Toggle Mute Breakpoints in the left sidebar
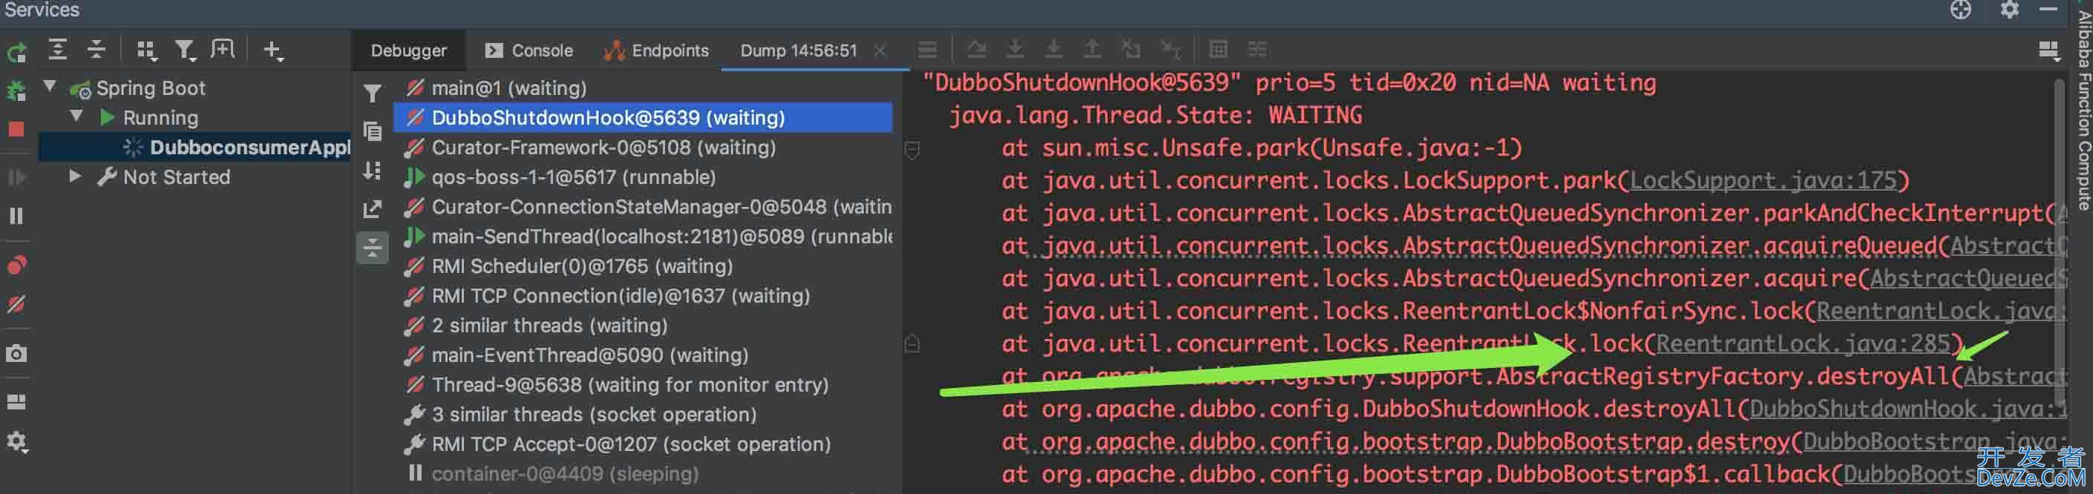The image size is (2093, 494). (16, 305)
